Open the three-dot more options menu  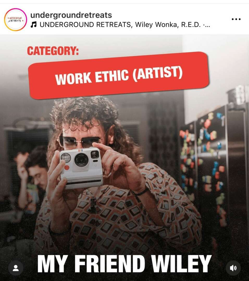236,19
